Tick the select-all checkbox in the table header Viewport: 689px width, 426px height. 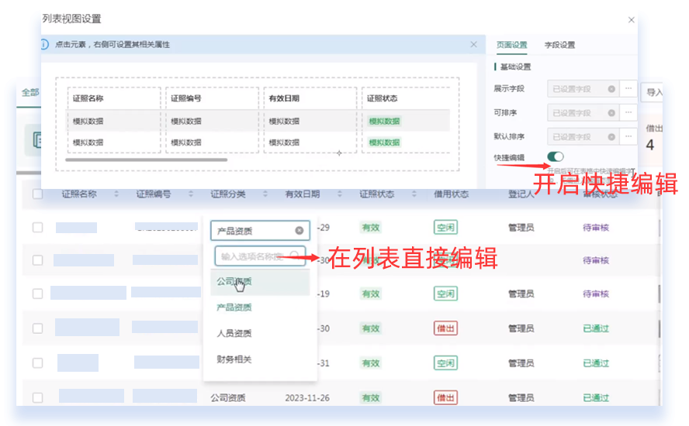click(37, 194)
